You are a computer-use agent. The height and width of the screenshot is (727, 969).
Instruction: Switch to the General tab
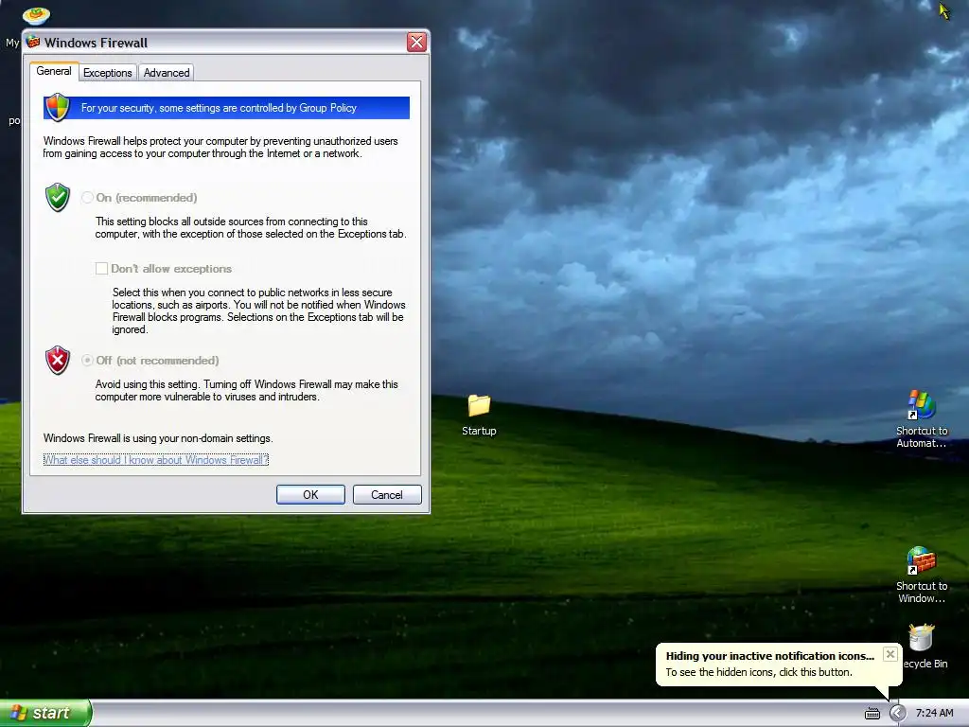pos(54,71)
